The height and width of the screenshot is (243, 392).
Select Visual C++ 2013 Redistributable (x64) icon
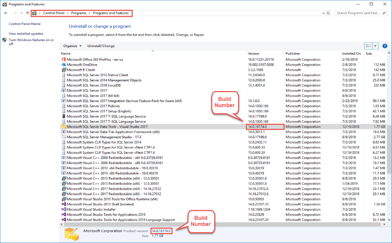[64, 178]
